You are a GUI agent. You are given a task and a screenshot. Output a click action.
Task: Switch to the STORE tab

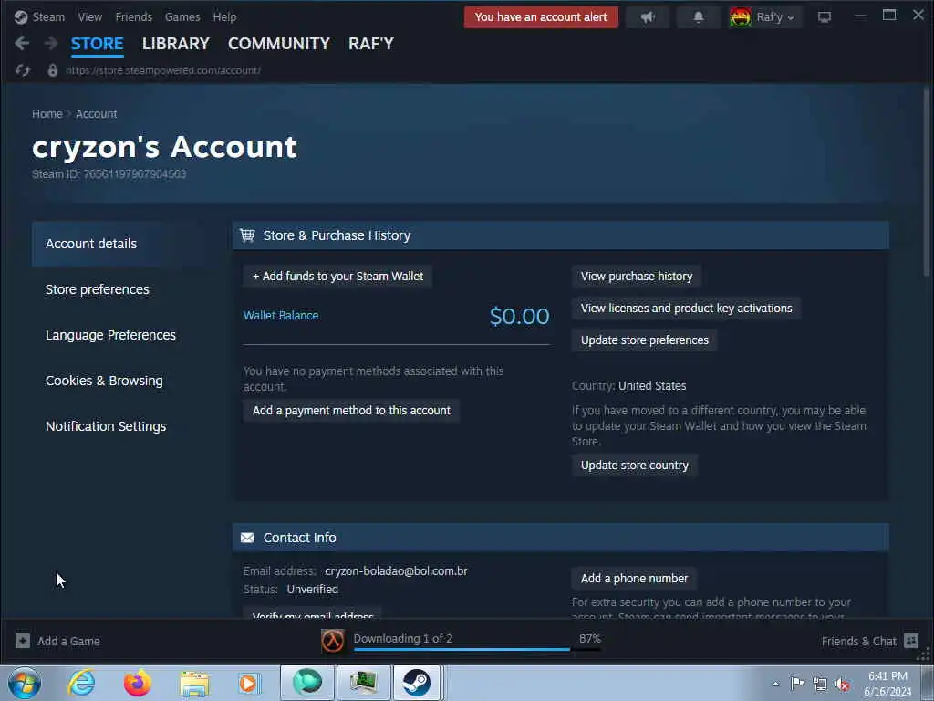click(x=97, y=44)
